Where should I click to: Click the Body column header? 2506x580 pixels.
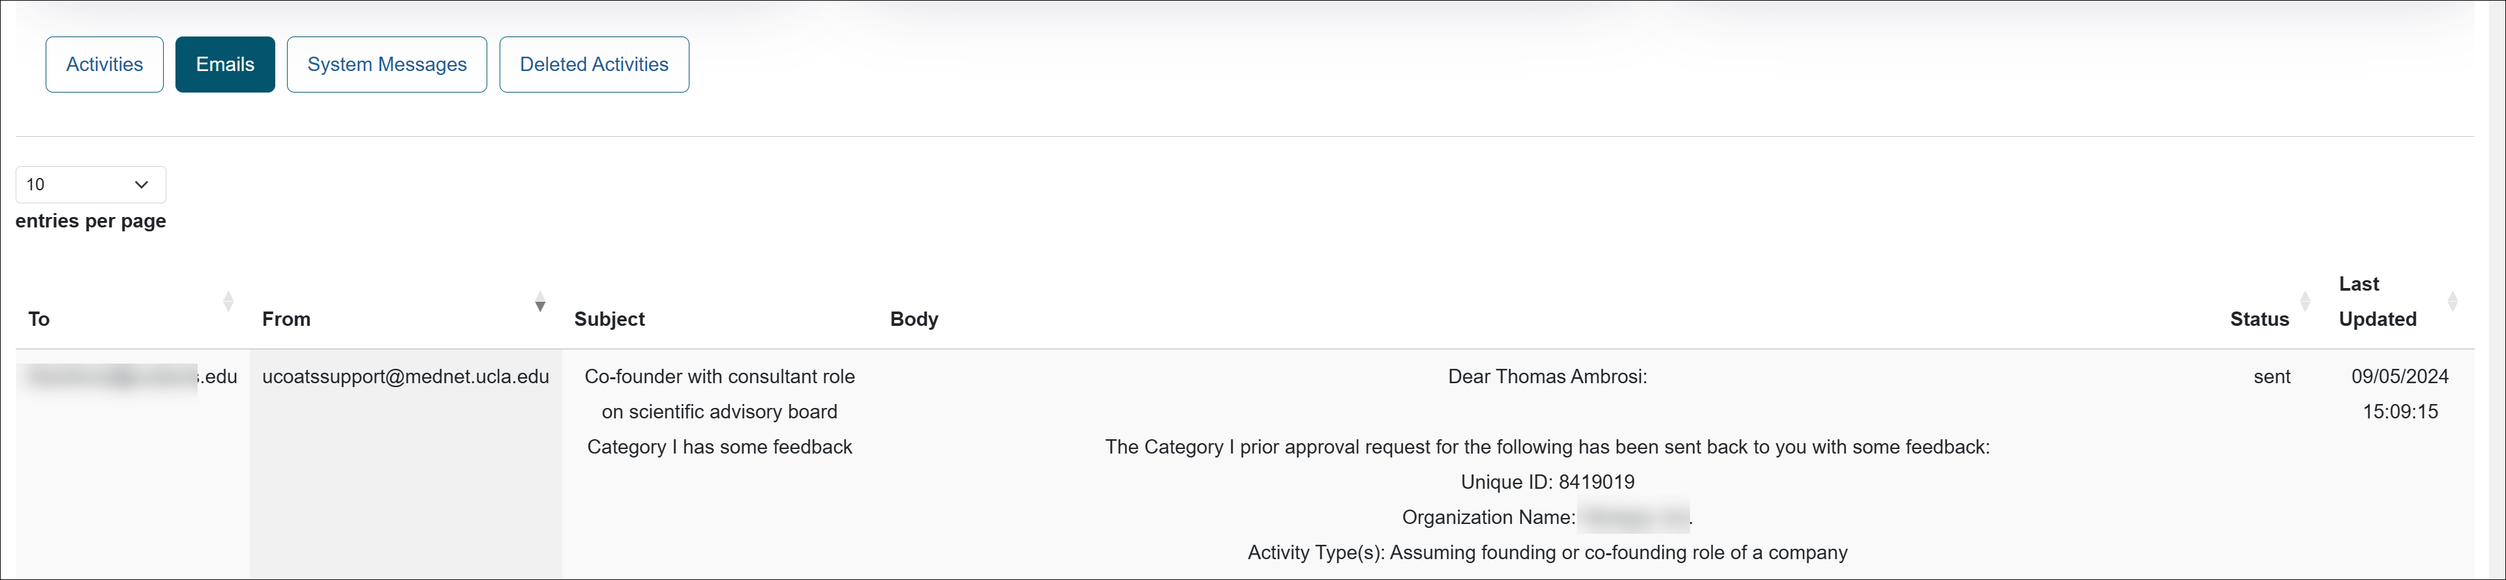point(913,319)
